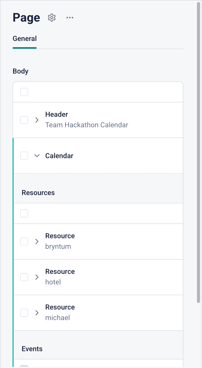
Task: Collapse the Calendar row chevron
Action: (x=37, y=156)
